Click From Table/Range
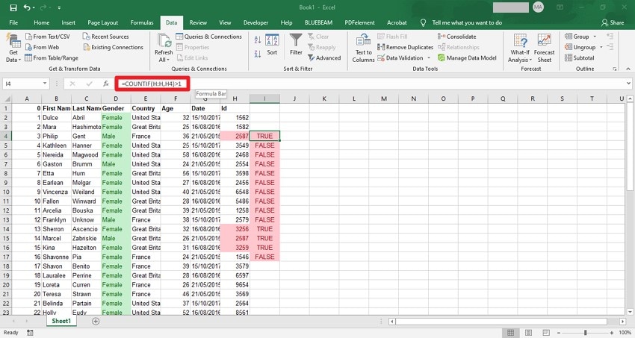 [52, 57]
